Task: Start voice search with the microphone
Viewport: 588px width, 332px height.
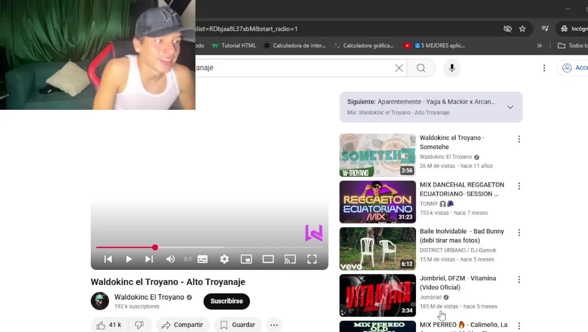Action: point(452,68)
